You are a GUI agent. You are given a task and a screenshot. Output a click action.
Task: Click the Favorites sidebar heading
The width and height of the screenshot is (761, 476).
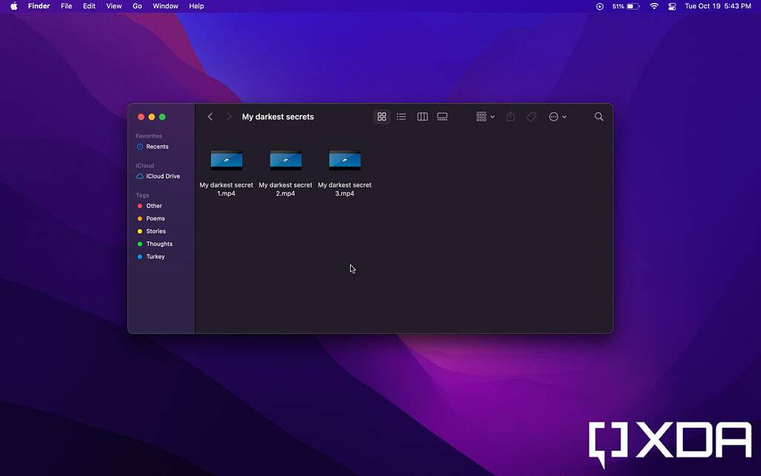pos(149,136)
